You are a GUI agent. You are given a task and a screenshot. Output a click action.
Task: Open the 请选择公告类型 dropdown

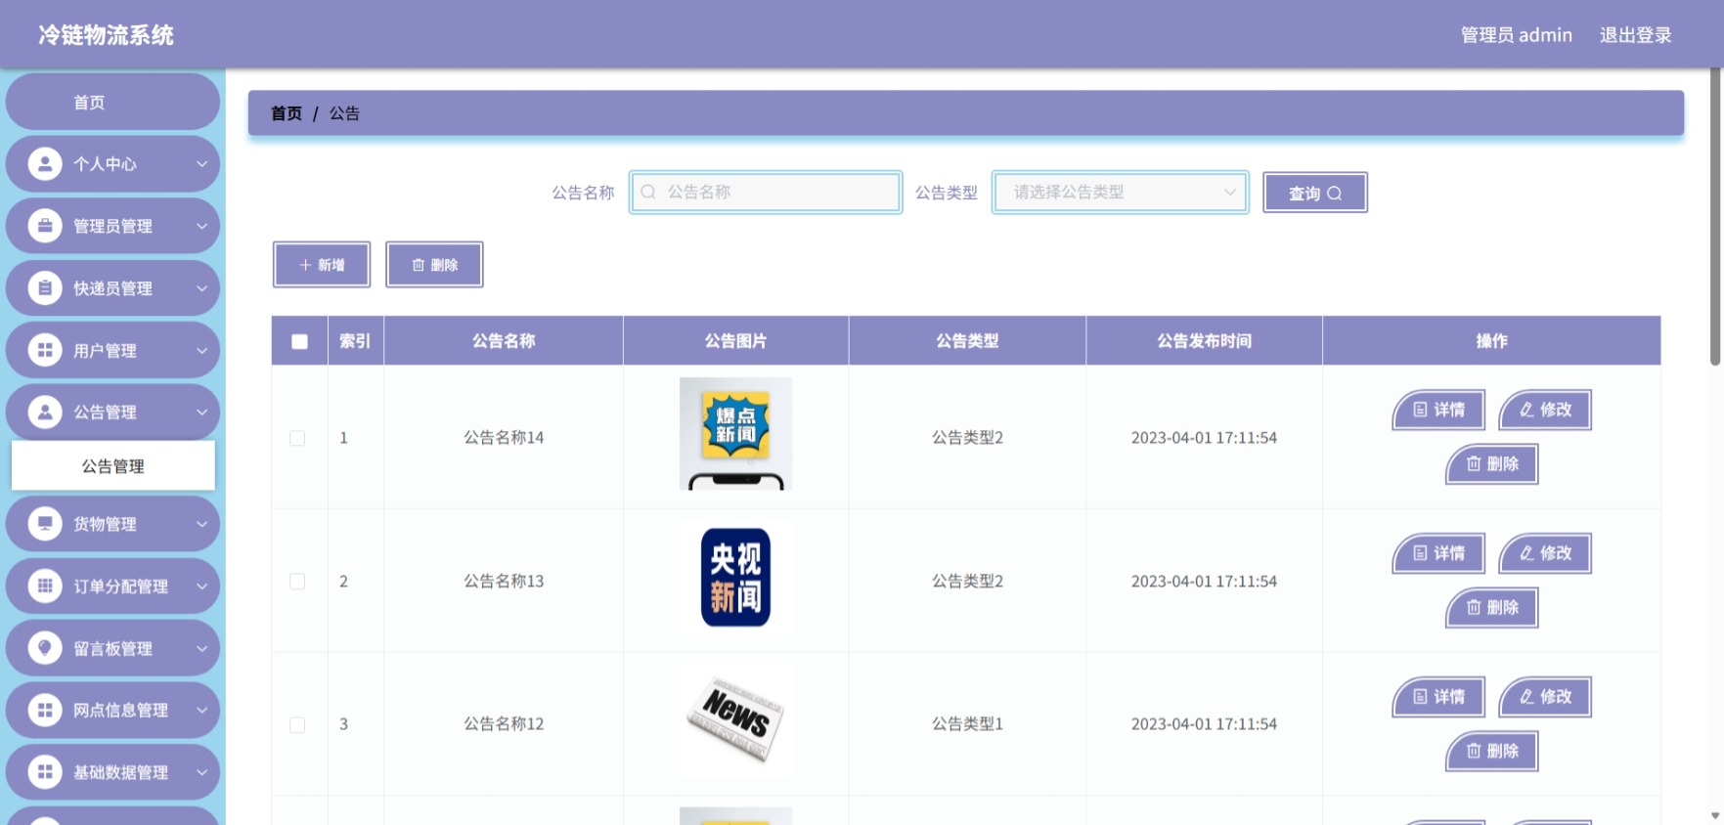point(1121,192)
